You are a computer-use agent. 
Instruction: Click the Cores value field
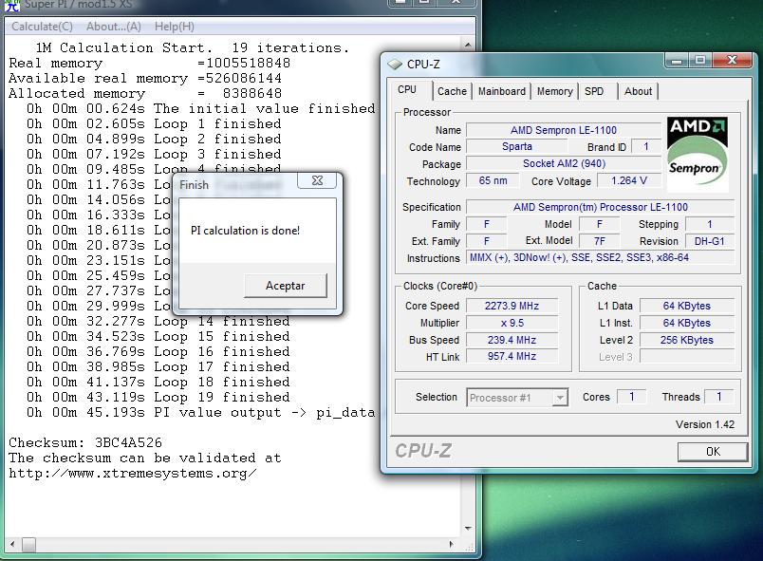631,397
